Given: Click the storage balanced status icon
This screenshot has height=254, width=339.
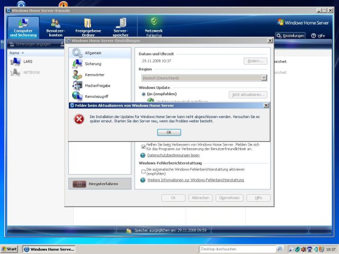Looking at the screenshot, I should tap(129, 231).
